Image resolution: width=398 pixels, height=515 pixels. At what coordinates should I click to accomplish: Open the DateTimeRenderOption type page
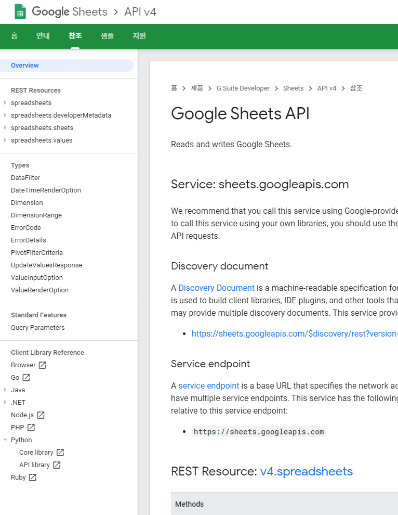(46, 190)
